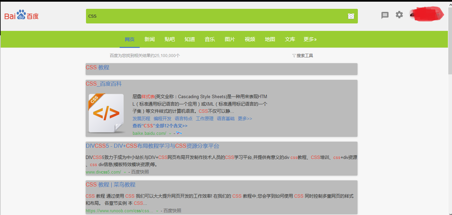Viewport: 452px width, 215px height.
Task: Click the 层叠样式表 description text
Action: click(200, 104)
